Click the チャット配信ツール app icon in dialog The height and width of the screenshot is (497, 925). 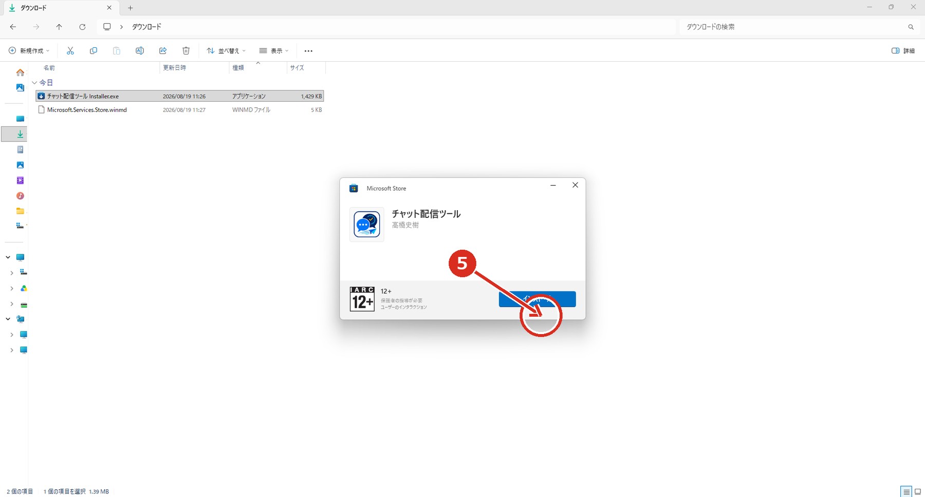coord(367,225)
